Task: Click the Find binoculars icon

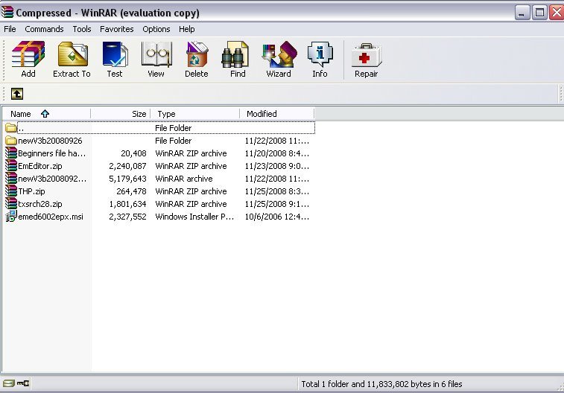Action: [x=235, y=54]
